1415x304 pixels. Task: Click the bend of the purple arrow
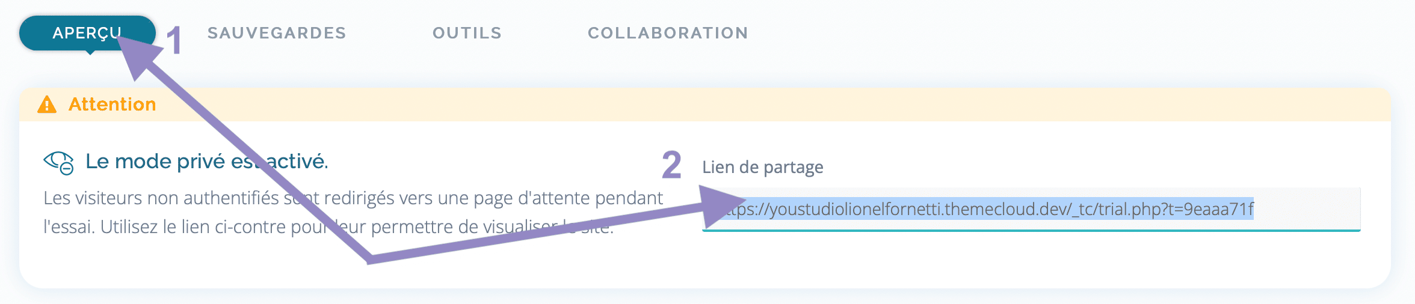[368, 257]
